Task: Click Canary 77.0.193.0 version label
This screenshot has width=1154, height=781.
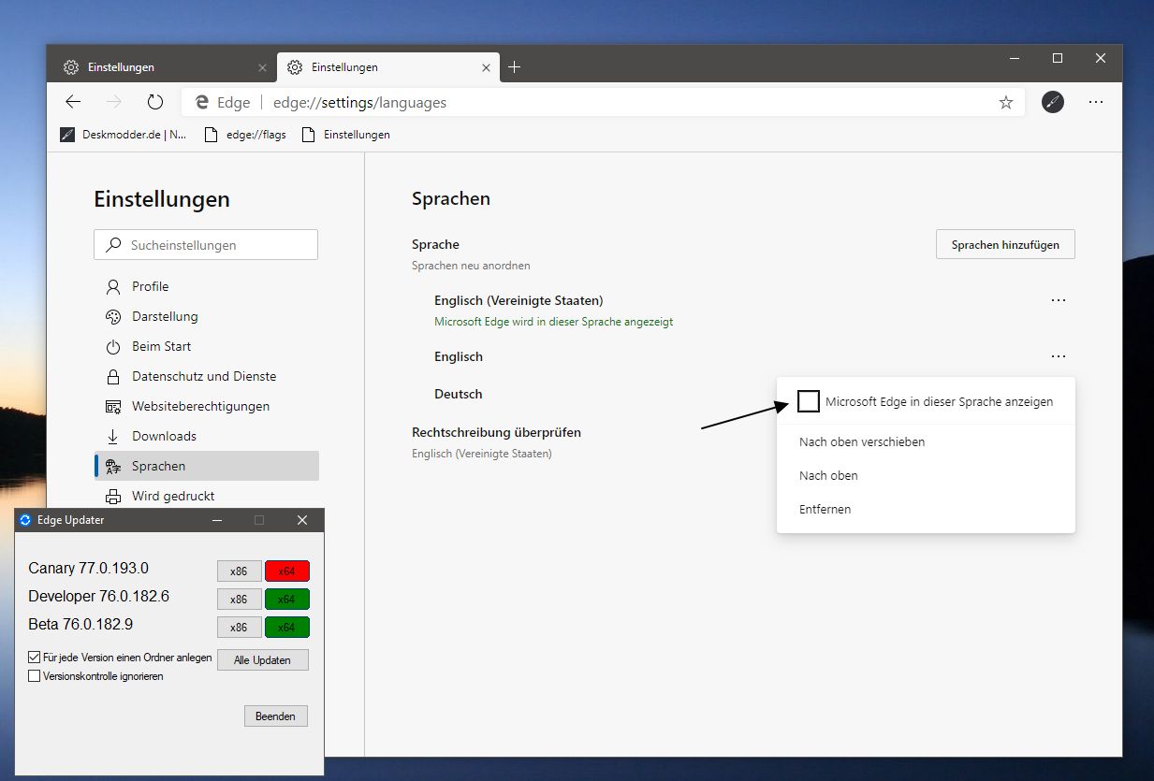Action: pos(89,569)
